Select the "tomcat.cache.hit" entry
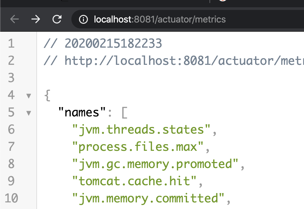The height and width of the screenshot is (209, 304). point(134,181)
